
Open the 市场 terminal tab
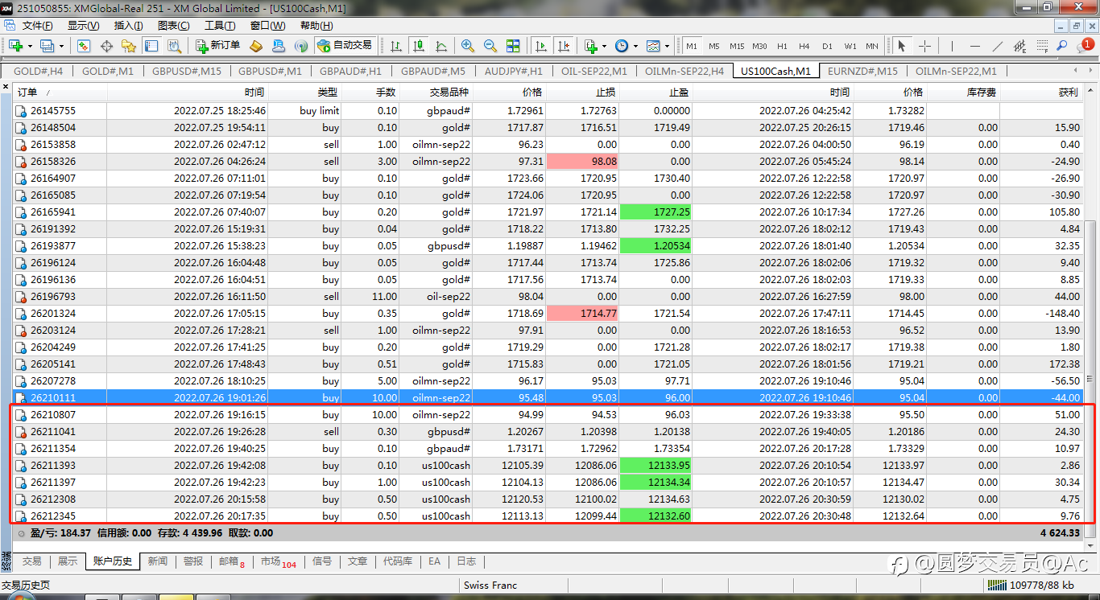279,561
